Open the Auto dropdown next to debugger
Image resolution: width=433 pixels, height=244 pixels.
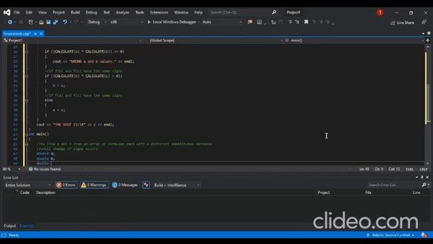coord(222,22)
